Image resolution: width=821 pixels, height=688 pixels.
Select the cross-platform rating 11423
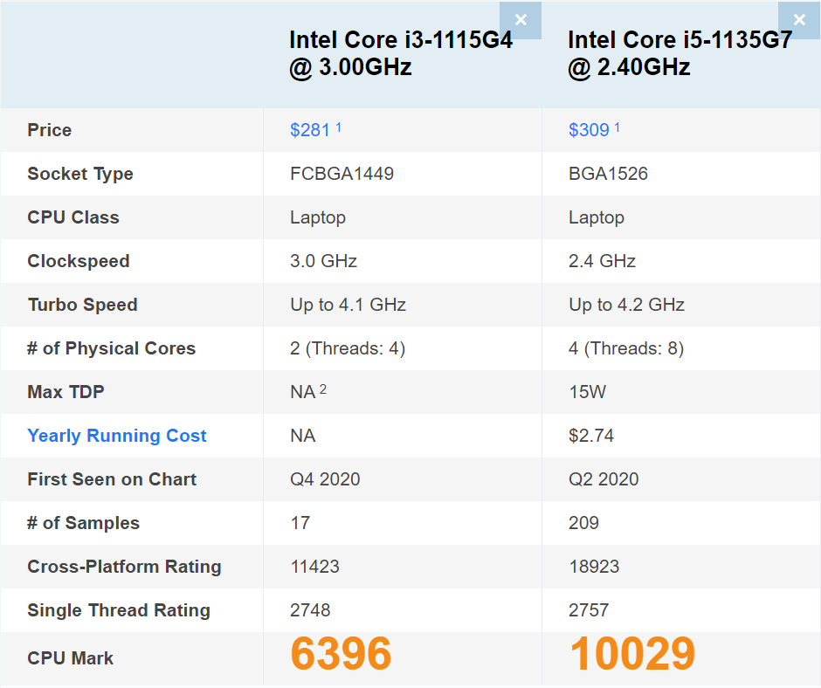pos(314,566)
